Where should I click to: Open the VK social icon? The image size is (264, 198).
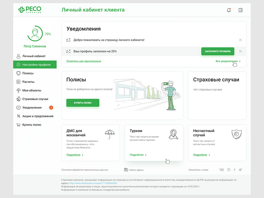tap(222, 170)
